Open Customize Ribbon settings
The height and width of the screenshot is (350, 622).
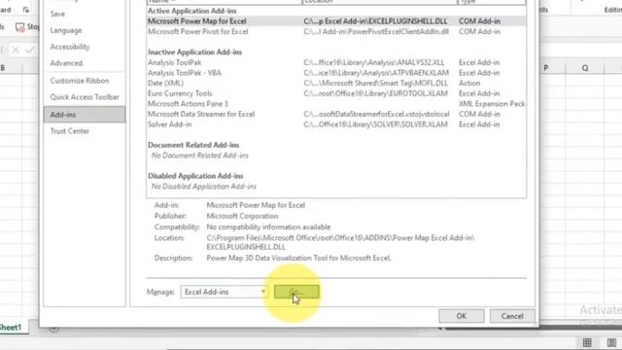[80, 81]
